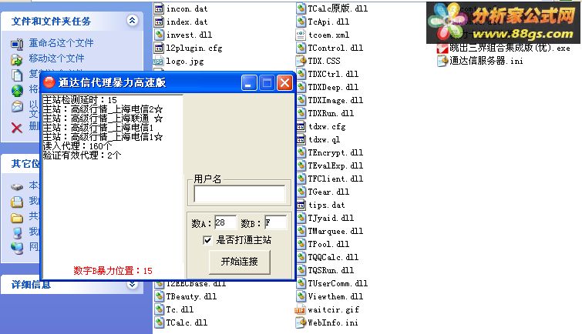Viewport: 582px width, 334px height.
Task: Select the index.dat file icon
Action: [x=159, y=22]
